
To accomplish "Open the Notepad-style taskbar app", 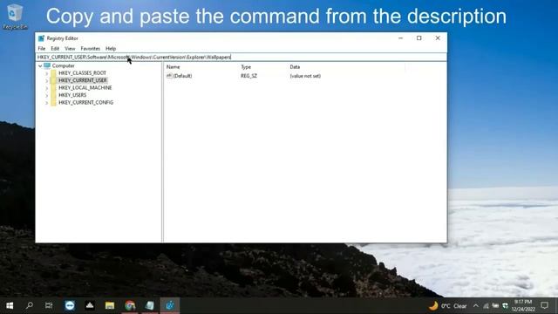I will coord(150,305).
